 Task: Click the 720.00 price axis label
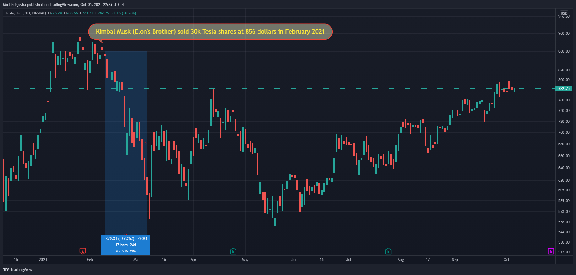pos(564,122)
